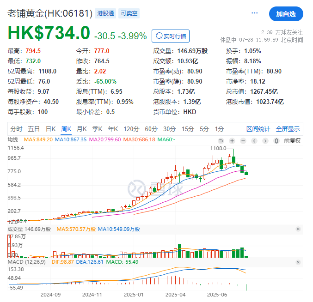Switch to the 120分 chart tab
Screen dimensions: 313x302
(x=131, y=129)
